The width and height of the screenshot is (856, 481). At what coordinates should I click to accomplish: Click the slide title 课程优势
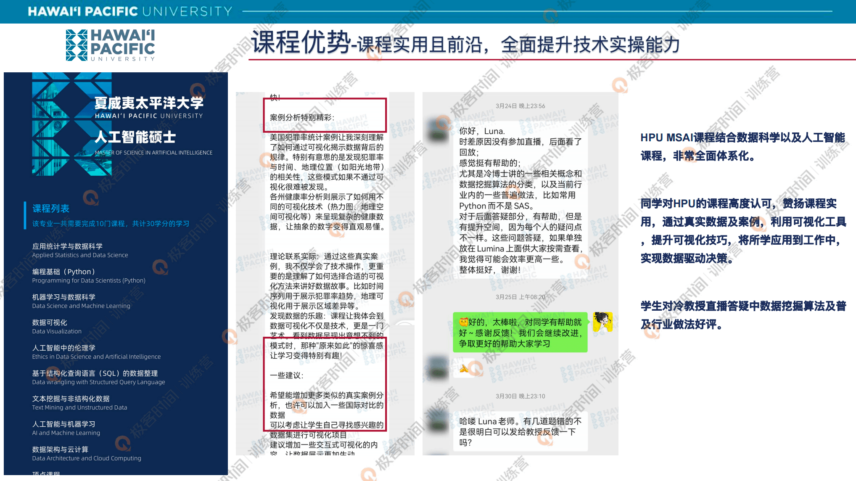[x=301, y=43]
